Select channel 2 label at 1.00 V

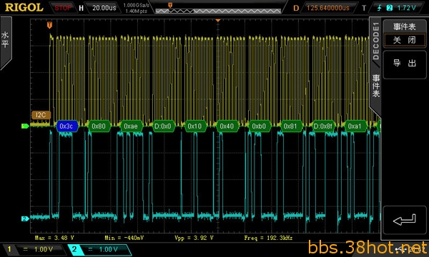click(x=100, y=249)
